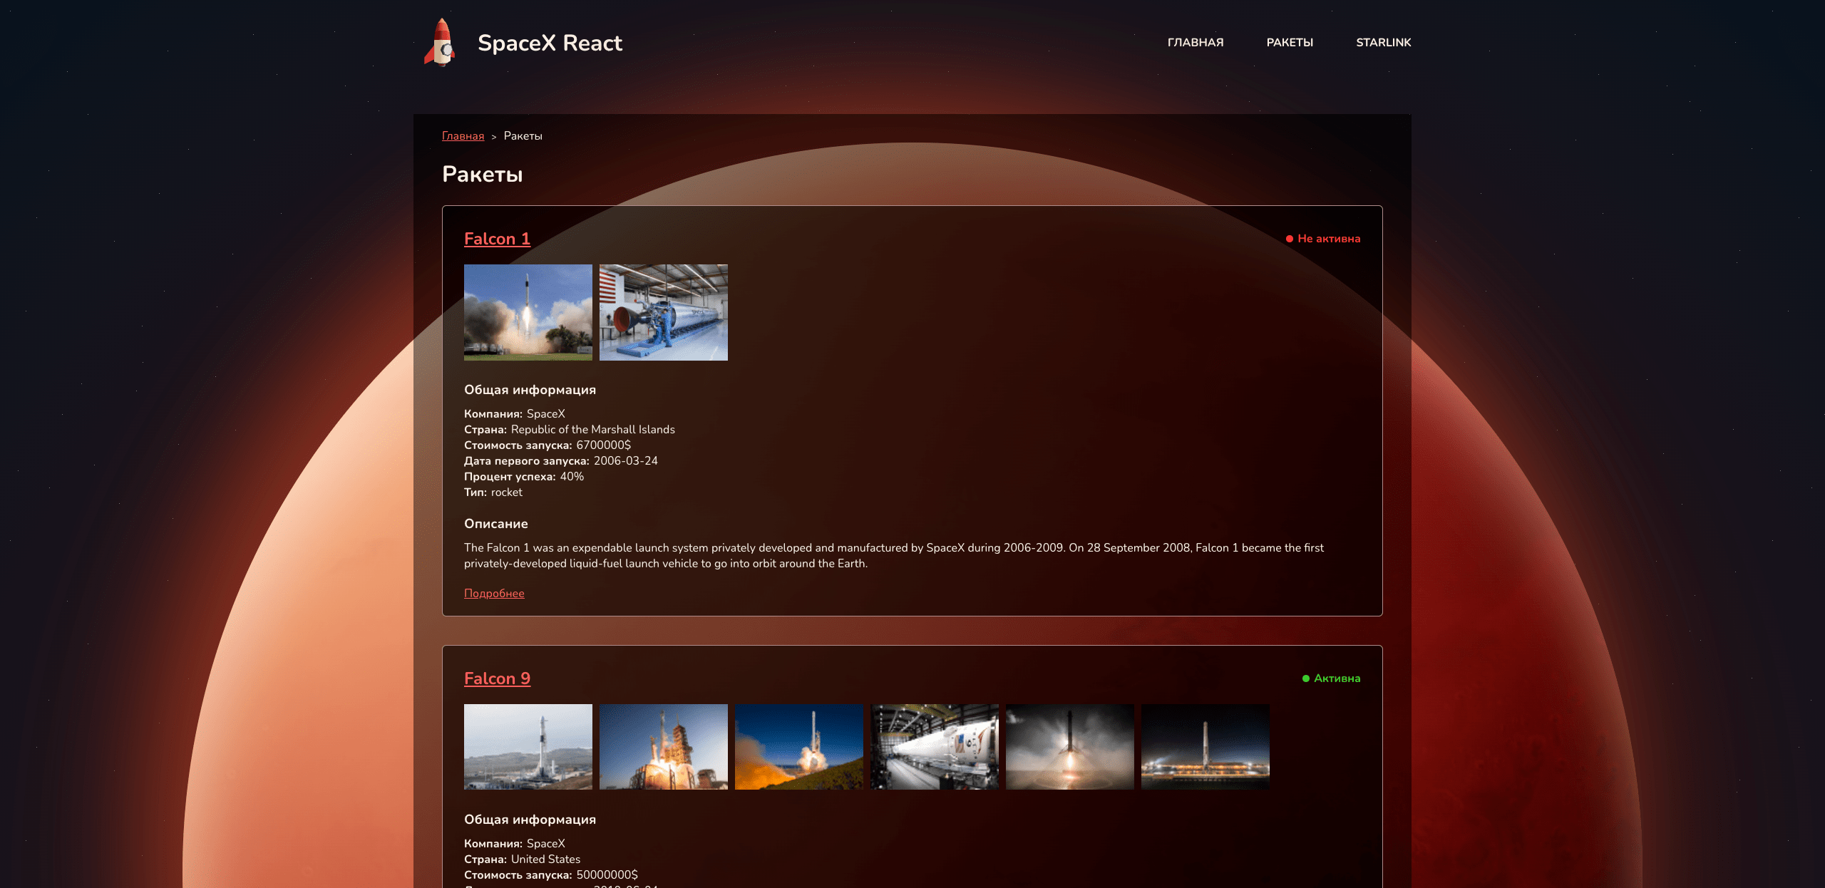1825x888 pixels.
Task: Open the Falcon 9 title link
Action: pyautogui.click(x=497, y=678)
